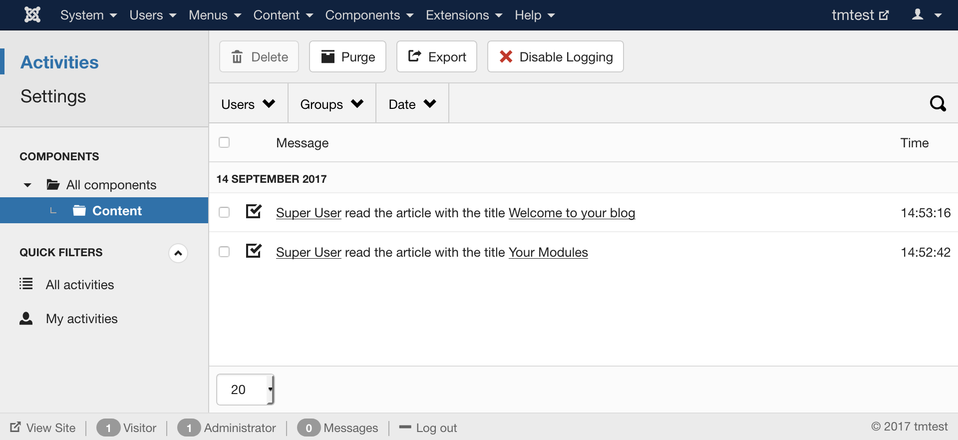Click the tmtest external site link icon

coord(884,15)
